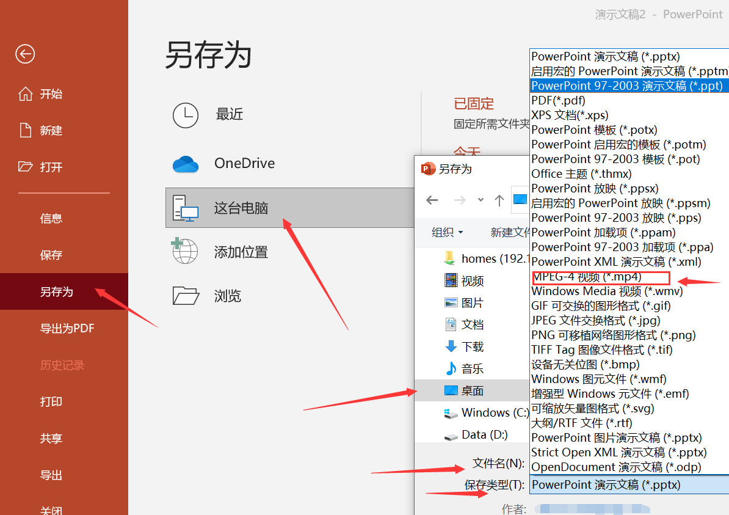729x515 pixels.
Task: Click the New document page icon
Action: point(26,130)
